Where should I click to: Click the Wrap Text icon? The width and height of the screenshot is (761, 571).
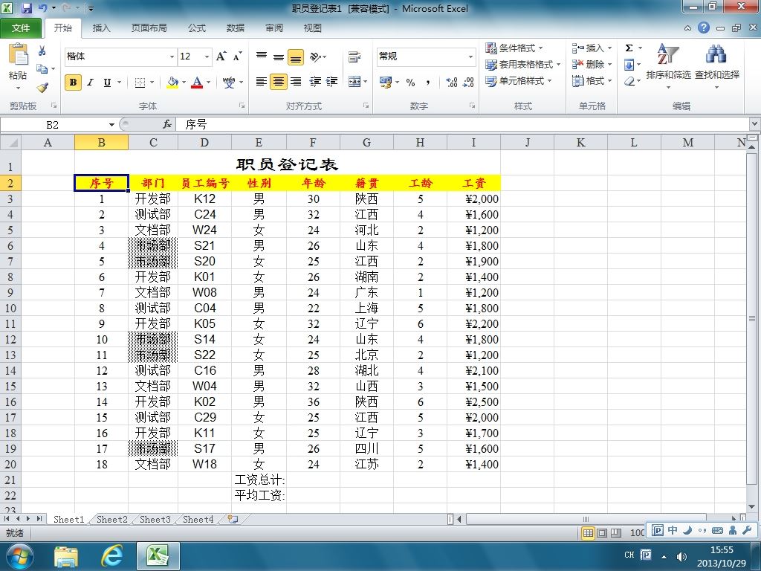(x=354, y=57)
